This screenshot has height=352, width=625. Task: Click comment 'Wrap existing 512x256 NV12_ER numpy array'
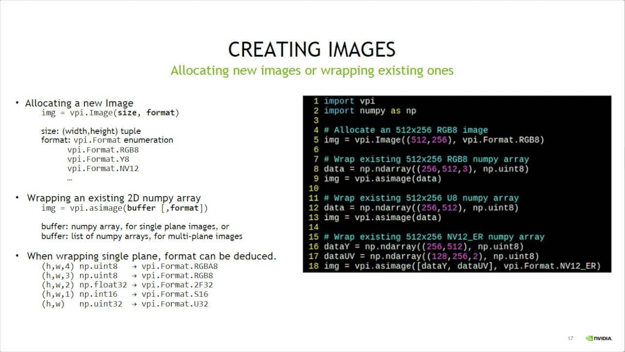[434, 237]
